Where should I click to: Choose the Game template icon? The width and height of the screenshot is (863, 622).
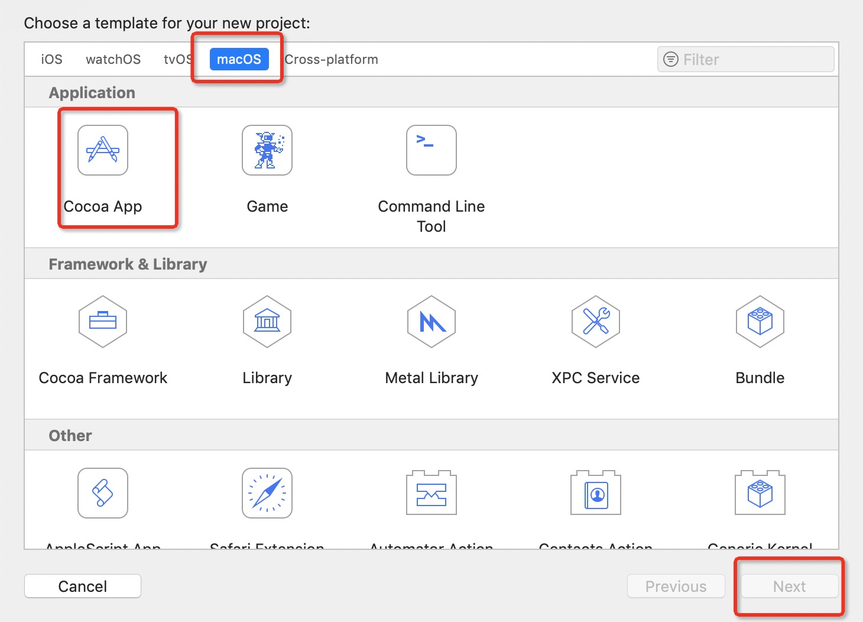point(267,150)
